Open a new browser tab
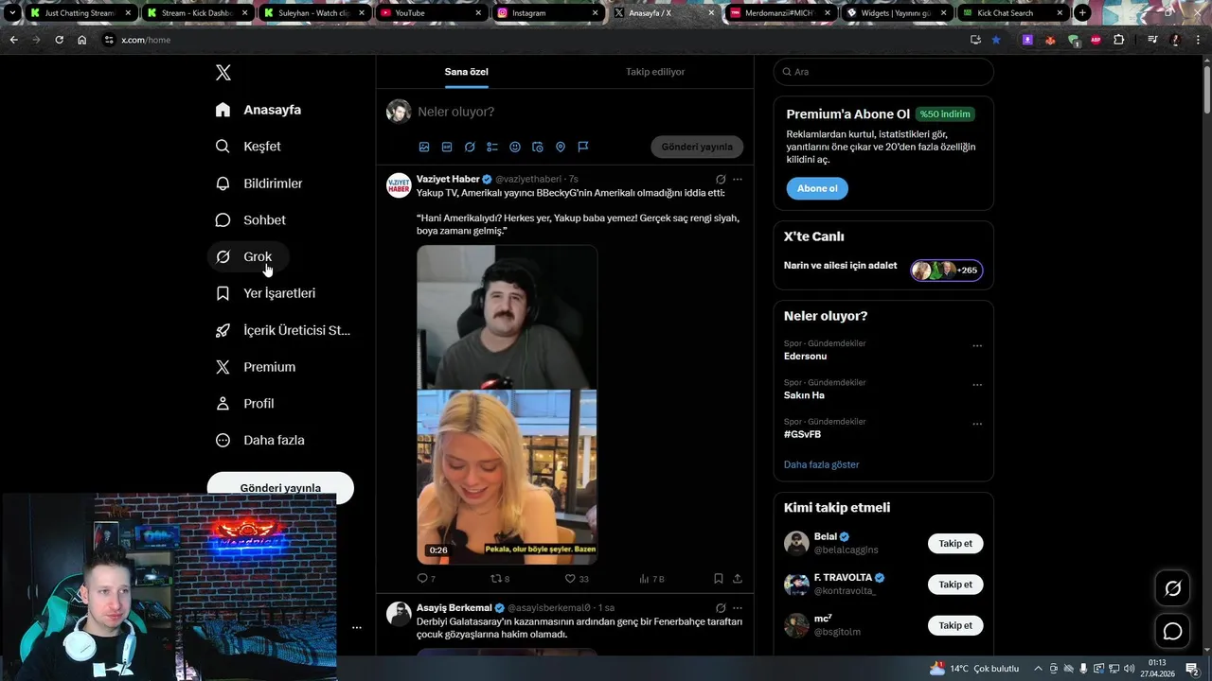Screen dimensions: 1212x681 (x=1082, y=13)
